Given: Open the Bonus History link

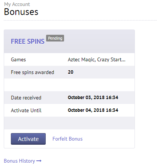Looking at the screenshot, I should click(19, 161).
